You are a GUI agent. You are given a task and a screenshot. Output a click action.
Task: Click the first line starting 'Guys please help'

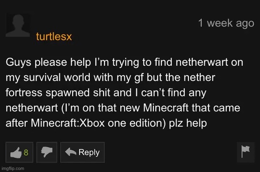tap(124, 62)
